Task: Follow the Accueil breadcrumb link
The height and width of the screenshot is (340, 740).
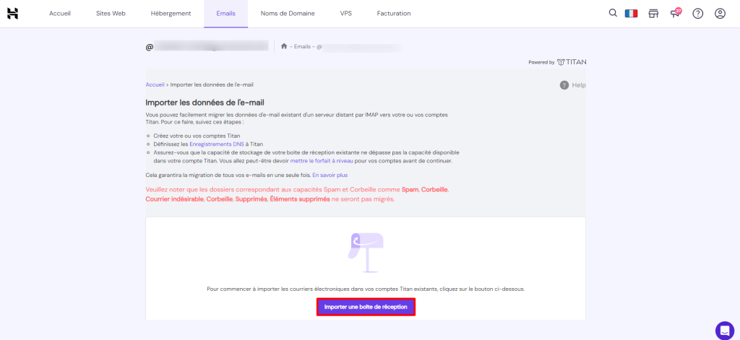Action: pos(155,85)
